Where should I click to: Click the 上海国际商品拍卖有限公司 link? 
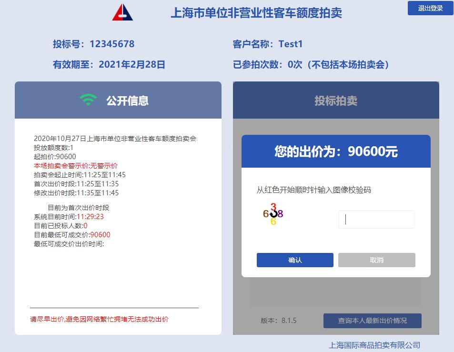374,345
